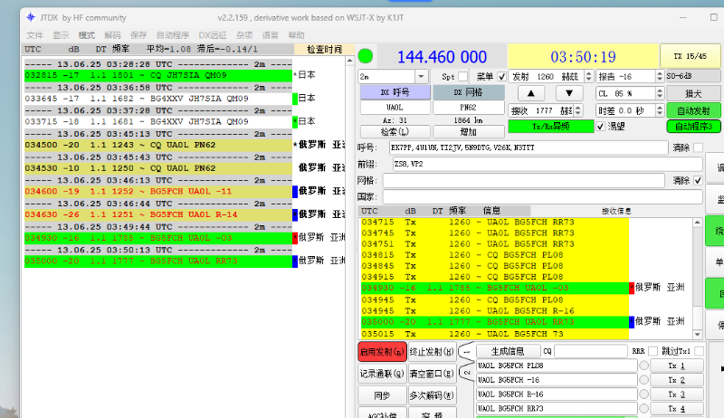The image size is (724, 418).
Task: Uncheck the 渴望 checkbox
Action: click(x=600, y=126)
